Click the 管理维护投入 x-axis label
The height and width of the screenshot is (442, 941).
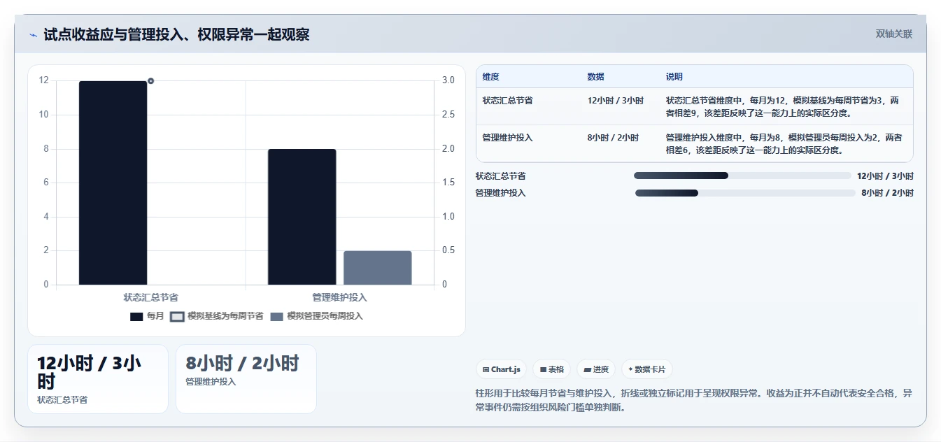coord(339,297)
